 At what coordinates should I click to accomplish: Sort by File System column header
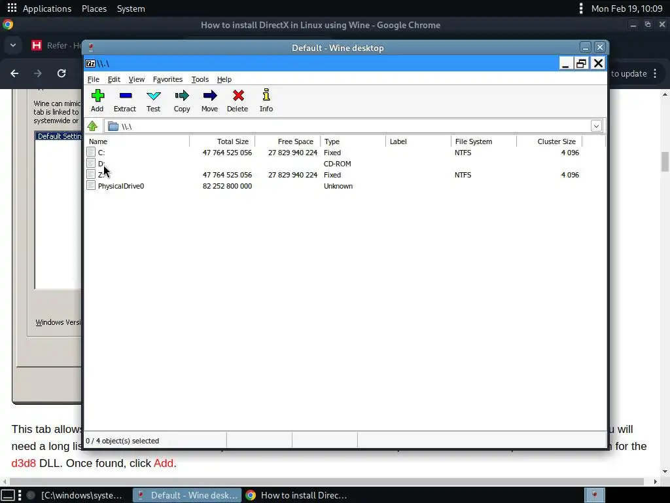[x=484, y=141]
